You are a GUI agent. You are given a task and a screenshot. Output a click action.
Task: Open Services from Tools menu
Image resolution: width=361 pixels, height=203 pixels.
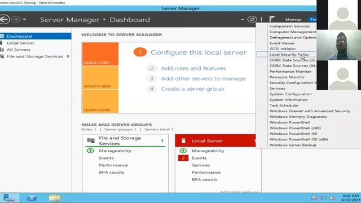(x=277, y=89)
